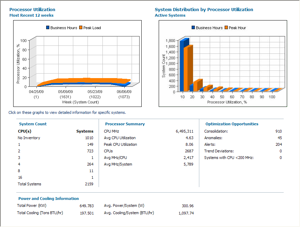300x227 pixels.
Task: Click the Total Systems label
Action: coord(30,184)
